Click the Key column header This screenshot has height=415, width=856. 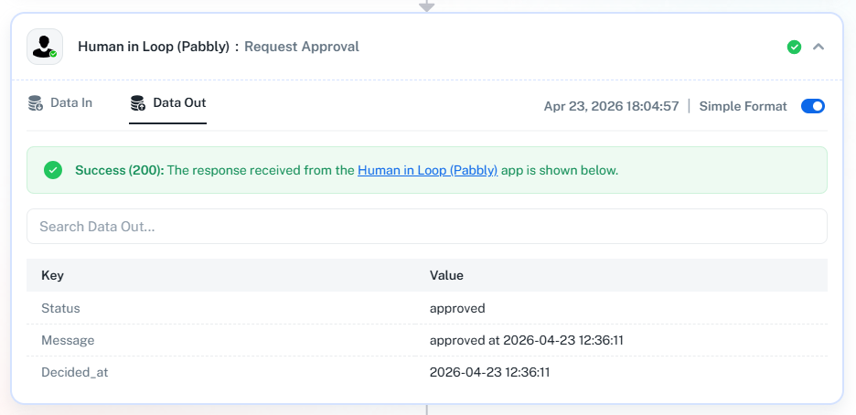coord(52,275)
